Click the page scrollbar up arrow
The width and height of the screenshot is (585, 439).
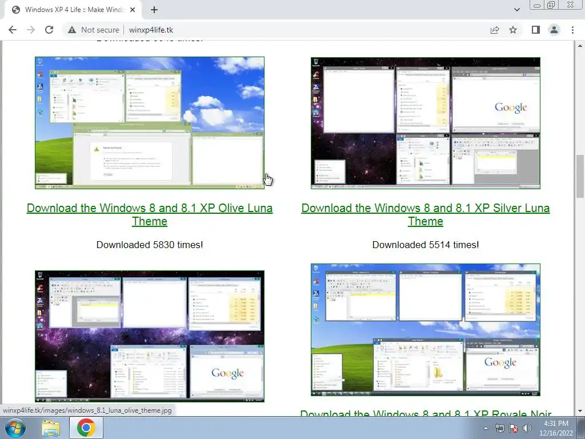580,46
